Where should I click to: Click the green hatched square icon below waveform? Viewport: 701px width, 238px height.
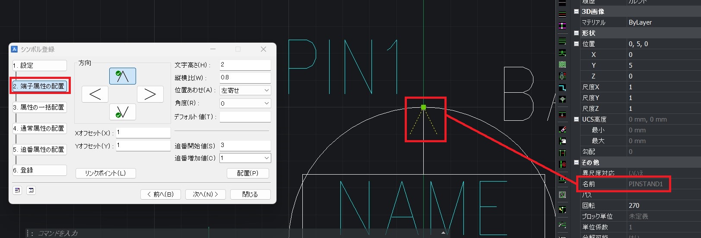click(562, 65)
